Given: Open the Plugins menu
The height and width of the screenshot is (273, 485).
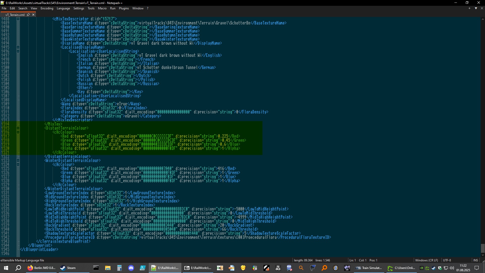Looking at the screenshot, I should 124,8.
